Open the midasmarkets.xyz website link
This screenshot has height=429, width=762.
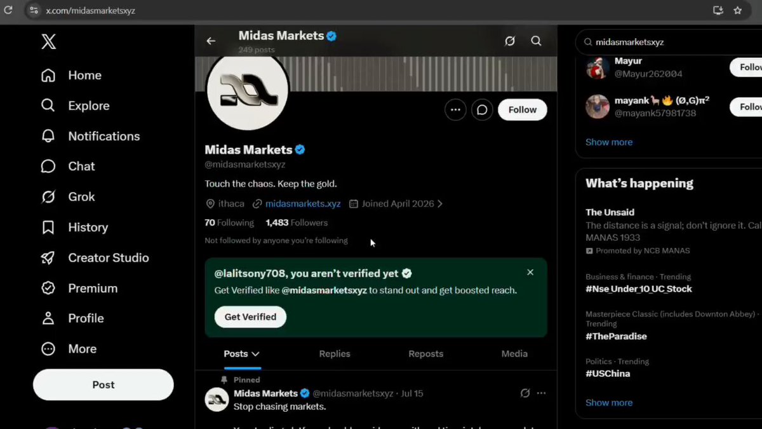[303, 204]
